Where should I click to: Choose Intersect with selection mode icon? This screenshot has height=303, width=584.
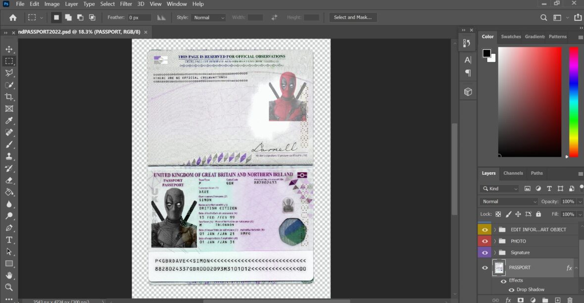coord(92,17)
